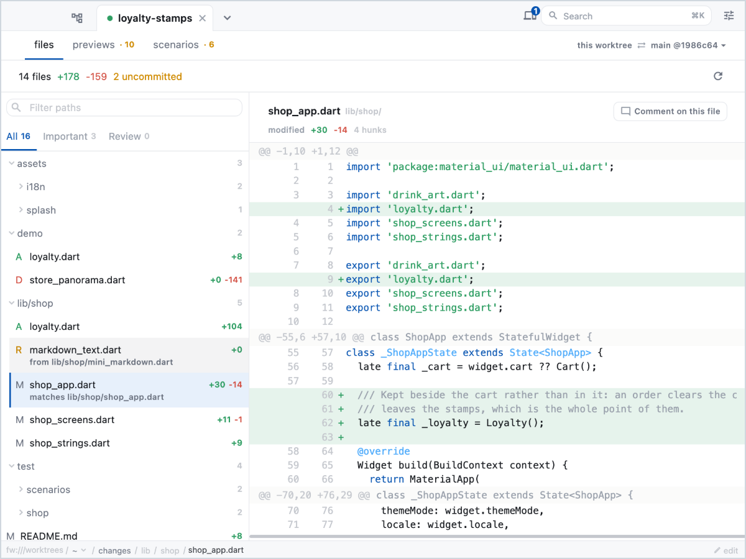
Task: Click the swap arrows between worktree and main
Action: point(641,45)
